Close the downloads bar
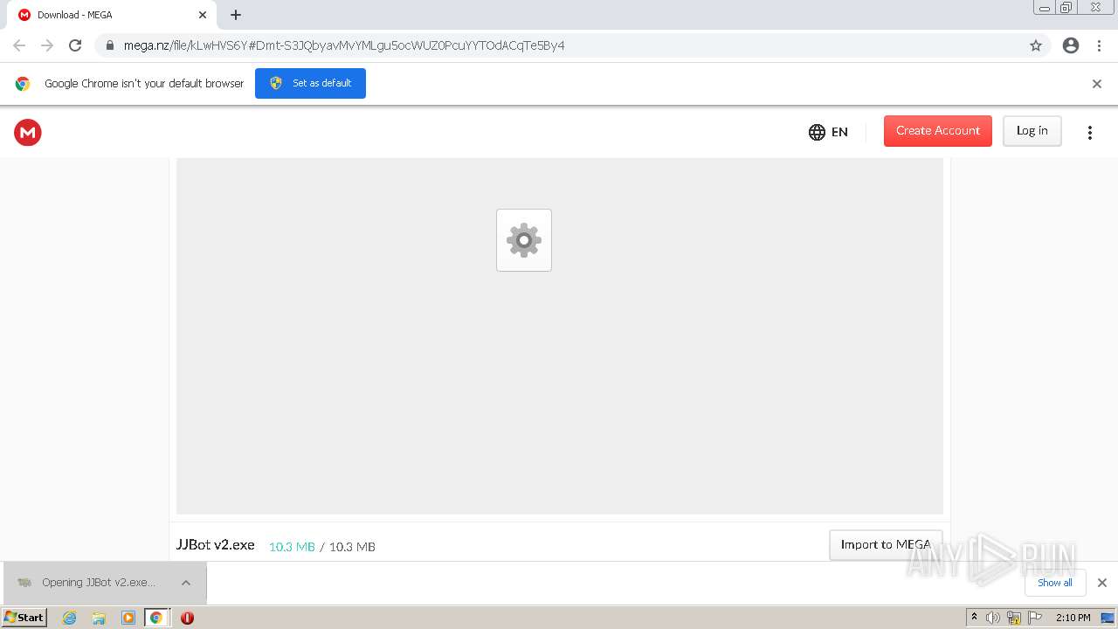Image resolution: width=1118 pixels, height=629 pixels. click(x=1102, y=583)
